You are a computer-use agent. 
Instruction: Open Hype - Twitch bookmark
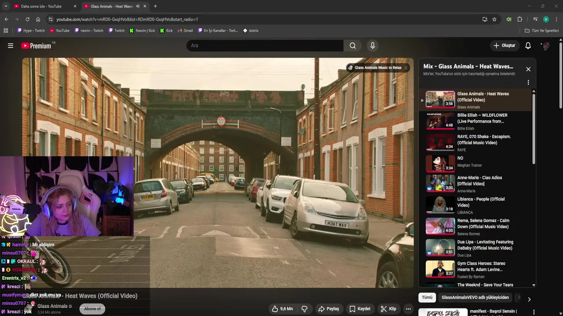coord(31,31)
